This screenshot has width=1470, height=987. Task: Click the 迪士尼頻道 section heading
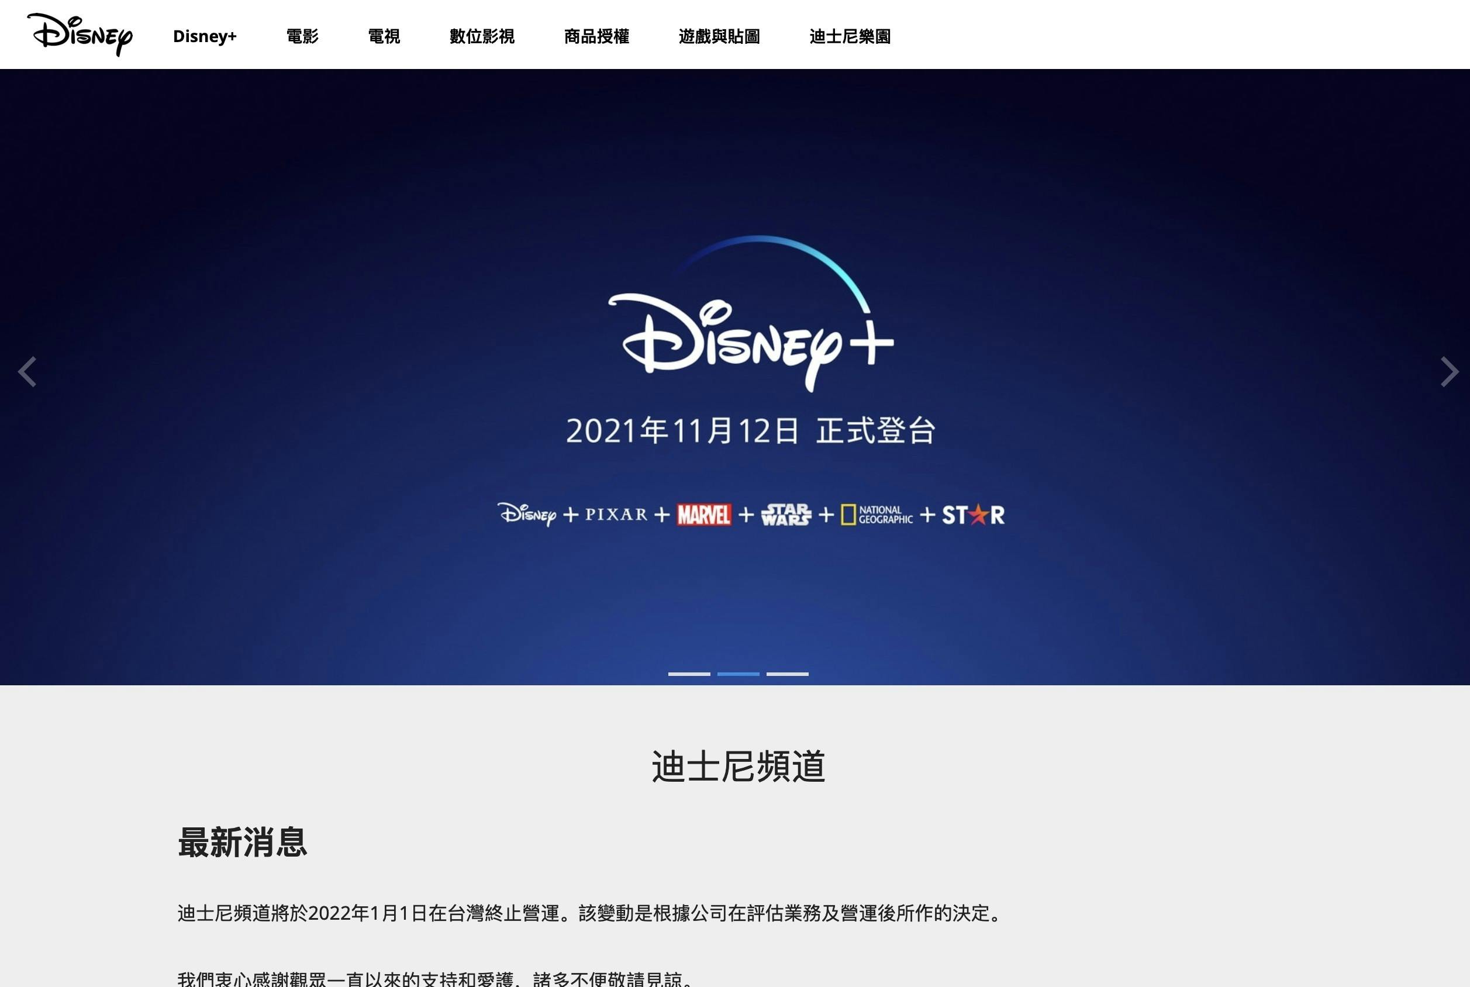[x=738, y=766]
